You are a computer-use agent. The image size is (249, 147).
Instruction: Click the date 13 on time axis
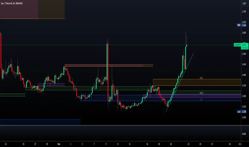click(x=130, y=144)
